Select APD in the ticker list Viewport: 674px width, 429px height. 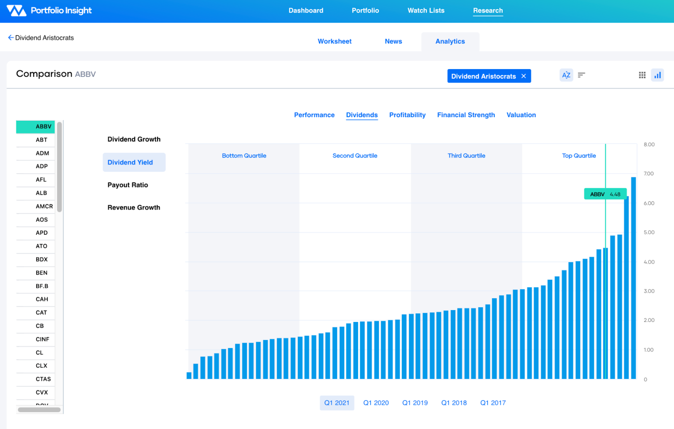pyautogui.click(x=35, y=233)
